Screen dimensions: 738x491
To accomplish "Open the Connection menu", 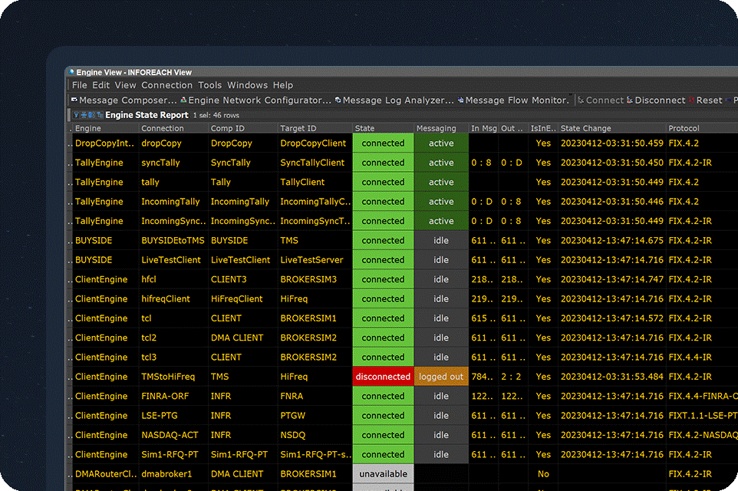I will click(x=166, y=85).
